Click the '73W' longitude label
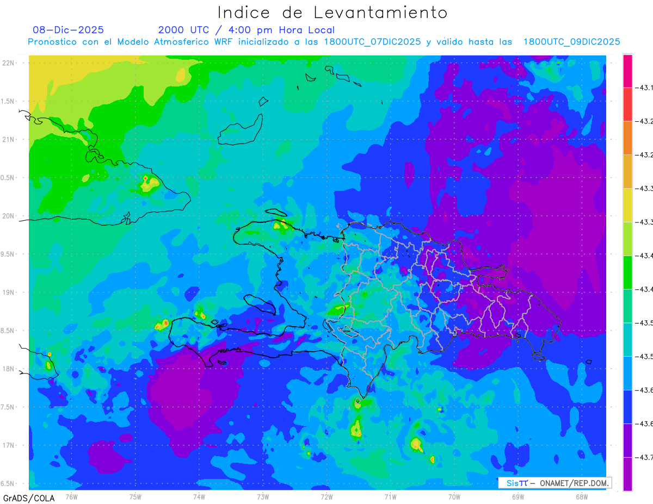Screen dimensions: 653x504 pos(263,496)
